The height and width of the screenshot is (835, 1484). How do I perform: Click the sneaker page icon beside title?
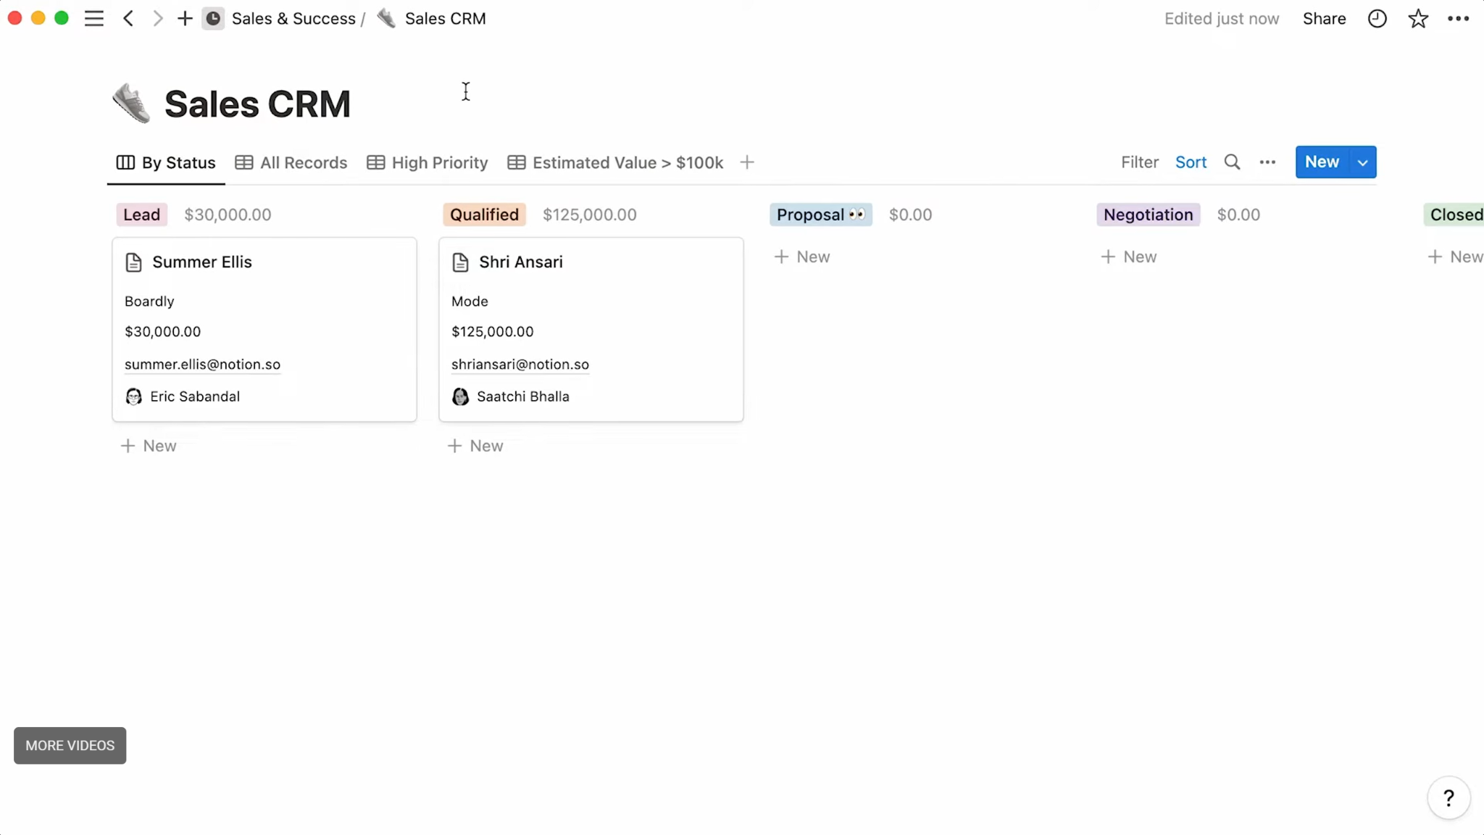pos(131,104)
